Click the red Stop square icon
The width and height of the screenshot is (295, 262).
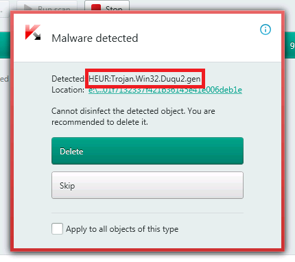[x=96, y=8]
